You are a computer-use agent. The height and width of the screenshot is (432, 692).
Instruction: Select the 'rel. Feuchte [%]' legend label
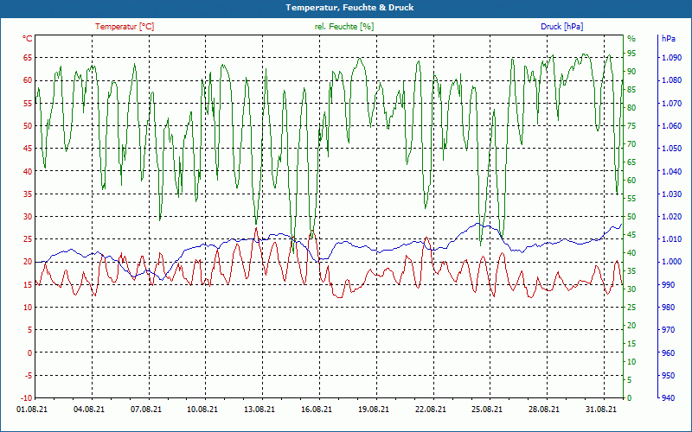344,27
